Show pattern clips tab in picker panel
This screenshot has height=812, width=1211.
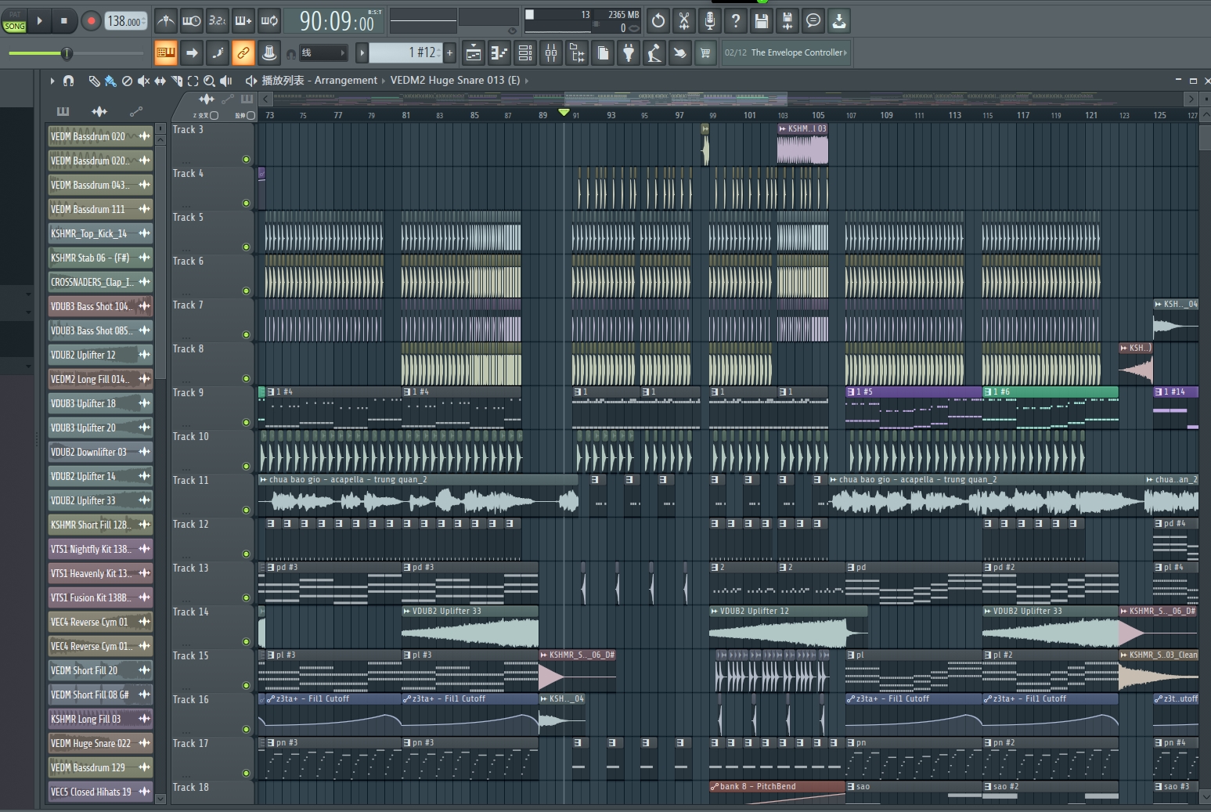pyautogui.click(x=63, y=111)
